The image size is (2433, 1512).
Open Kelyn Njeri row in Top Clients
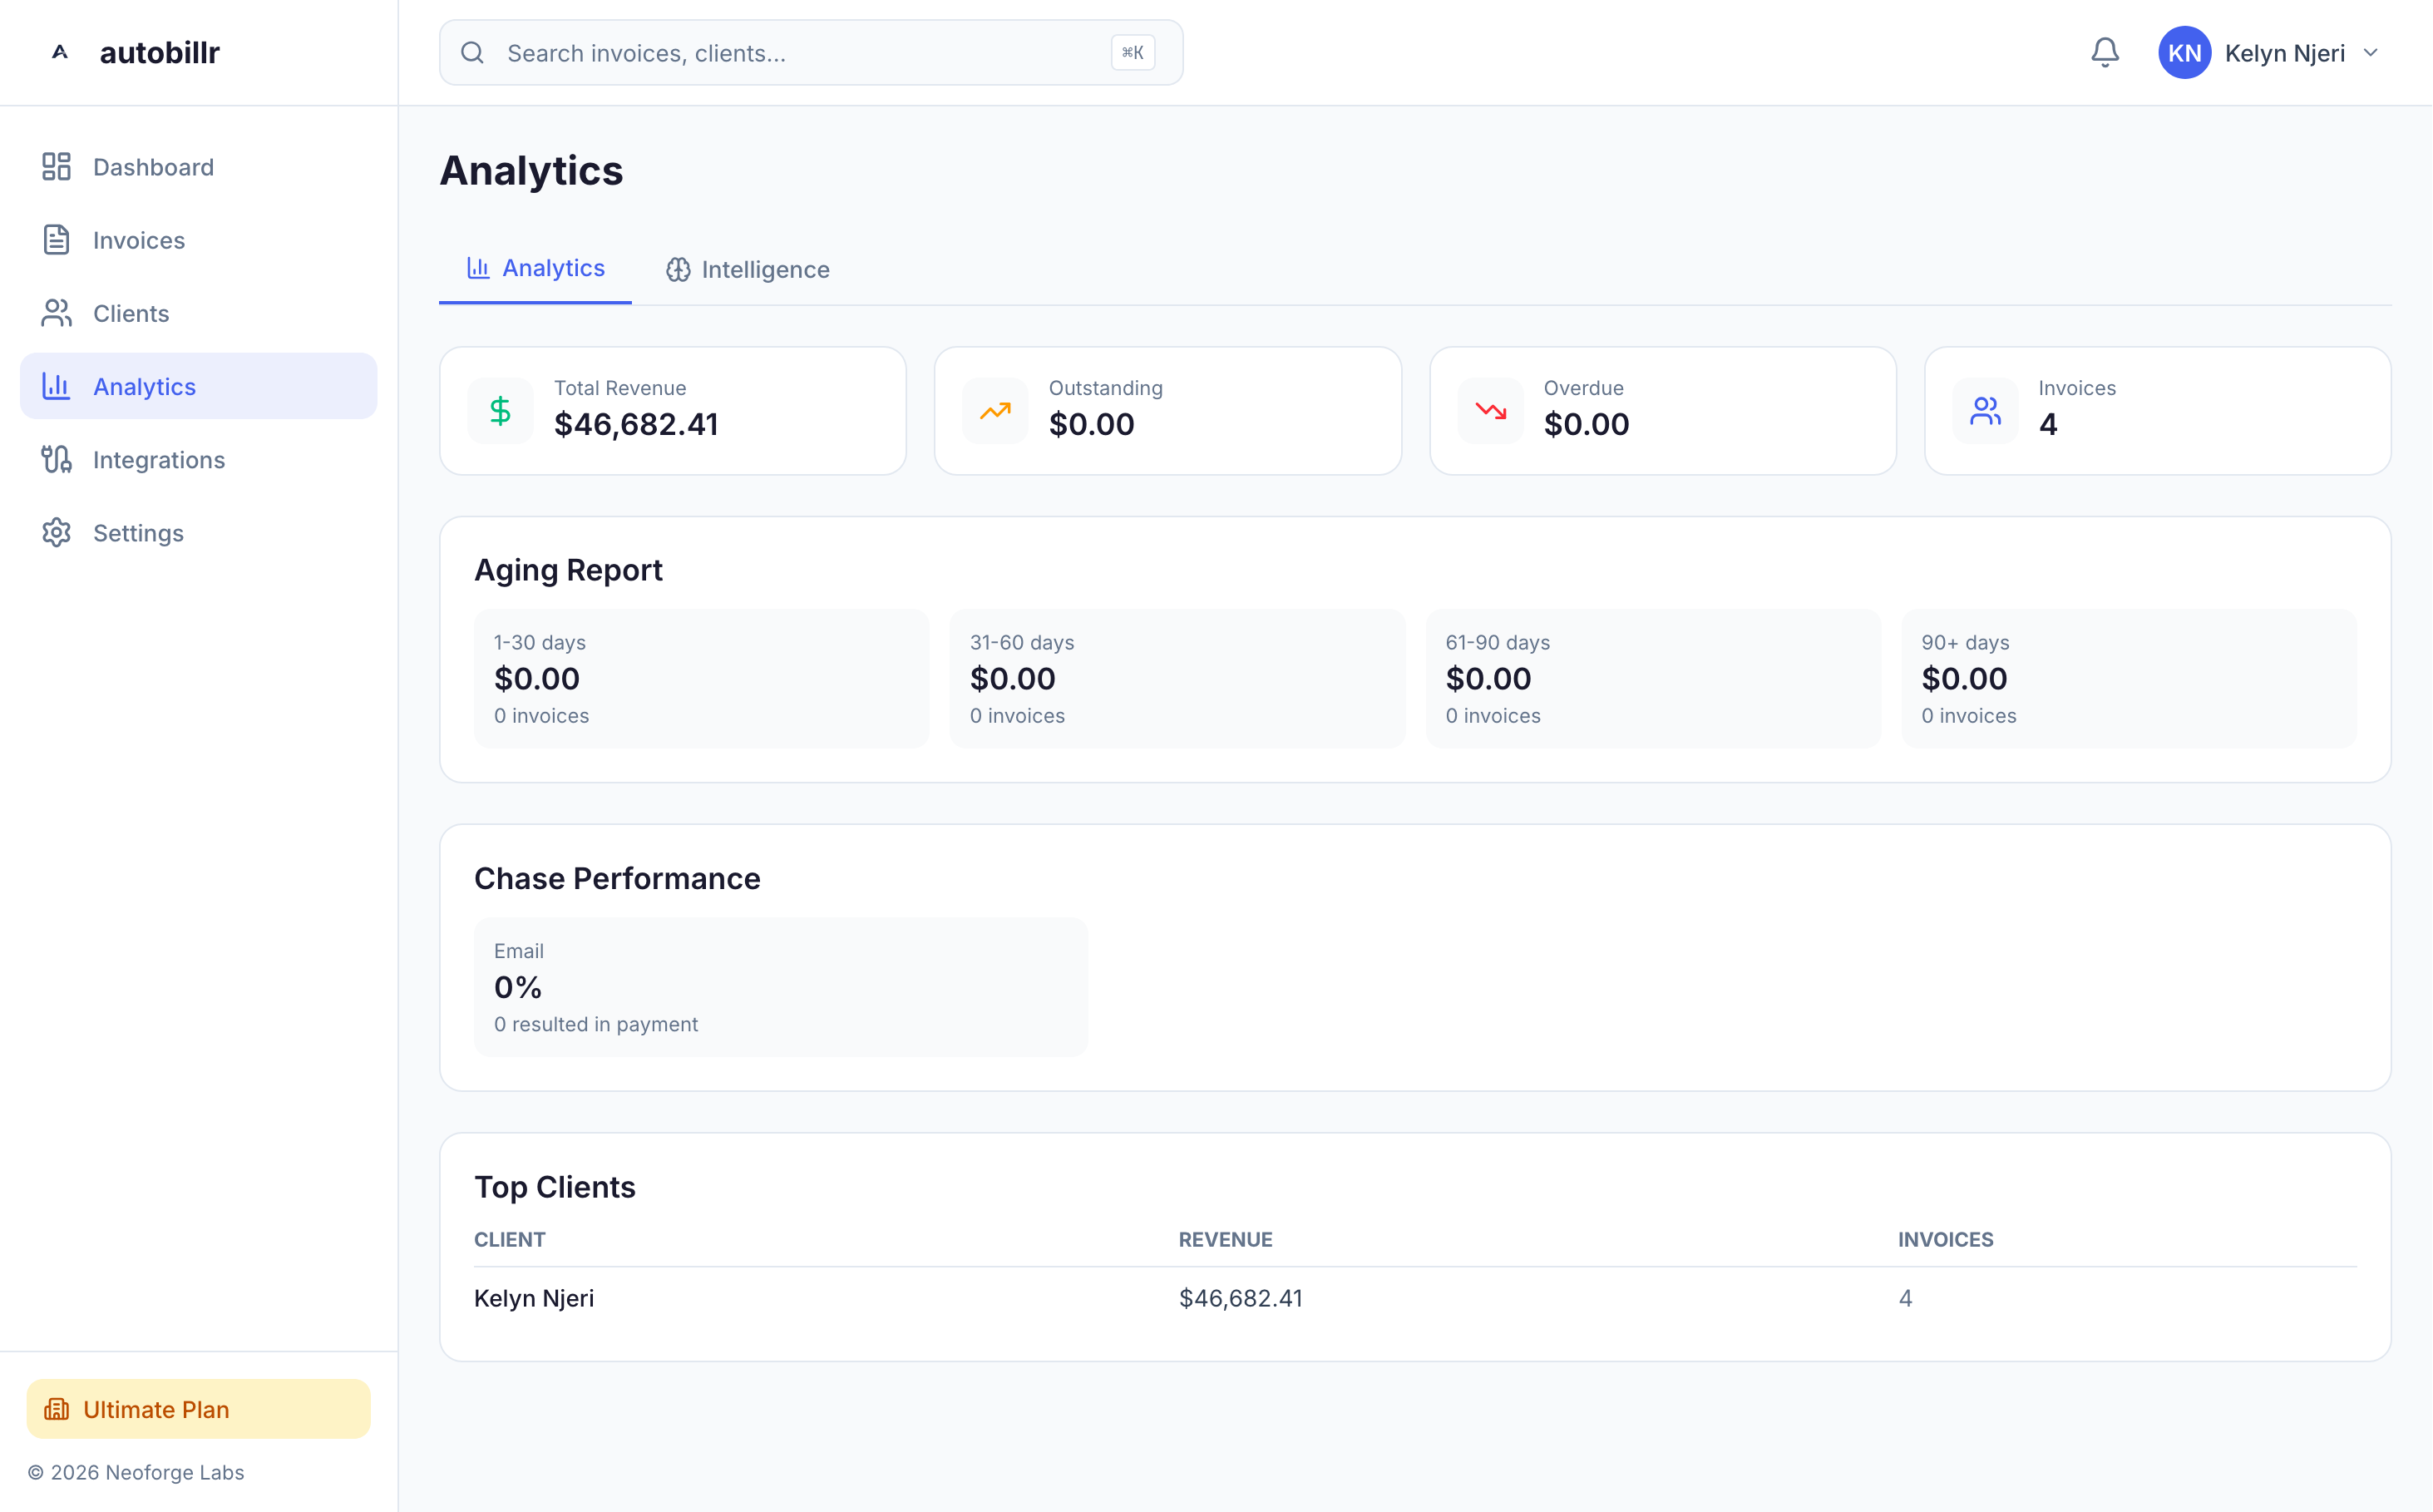[x=534, y=1298]
